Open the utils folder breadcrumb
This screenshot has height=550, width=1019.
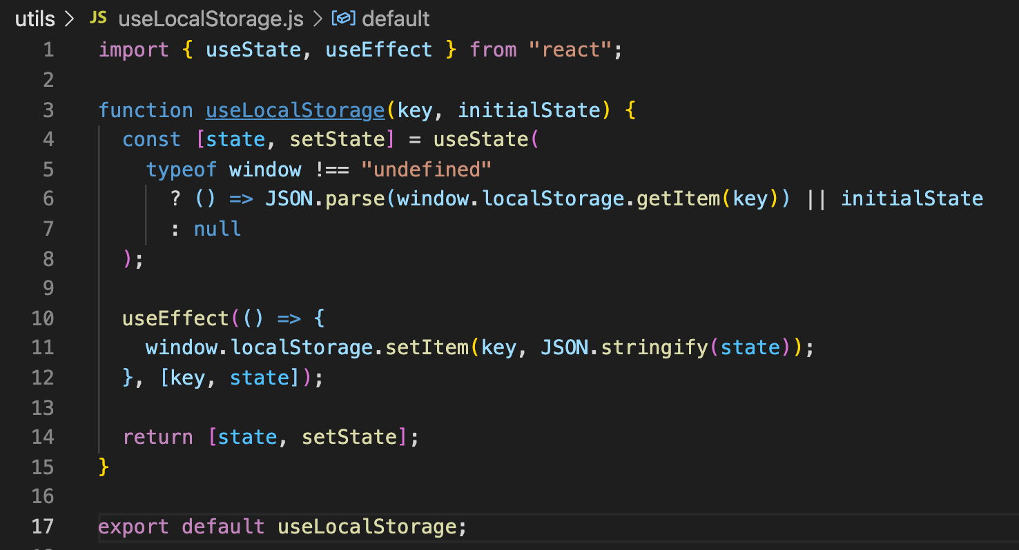tap(35, 19)
